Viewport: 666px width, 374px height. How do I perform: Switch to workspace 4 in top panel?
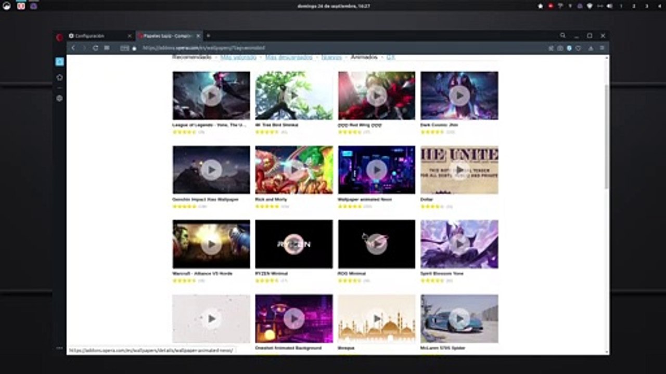[659, 6]
